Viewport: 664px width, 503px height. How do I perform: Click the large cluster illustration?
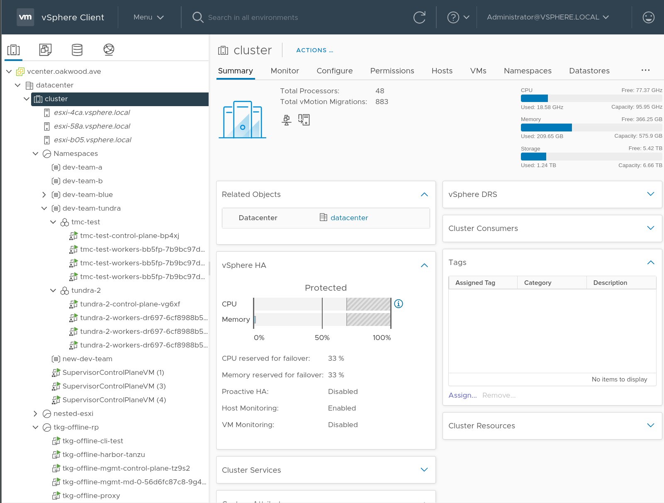(243, 119)
